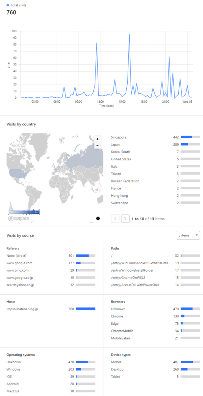Image resolution: width=203 pixels, height=396 pixels.
Task: Select the Chrome browser row
Action: (156, 316)
